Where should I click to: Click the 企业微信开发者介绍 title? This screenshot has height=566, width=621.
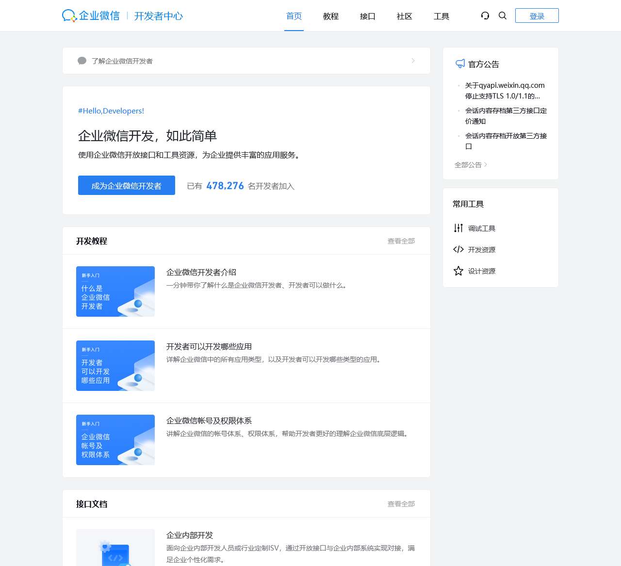click(x=201, y=272)
